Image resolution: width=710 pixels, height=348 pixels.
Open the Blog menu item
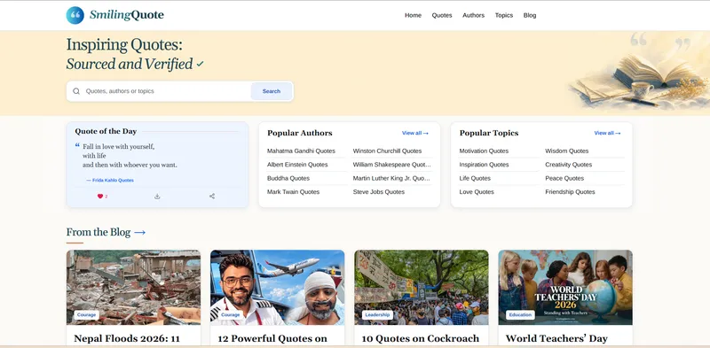click(530, 15)
